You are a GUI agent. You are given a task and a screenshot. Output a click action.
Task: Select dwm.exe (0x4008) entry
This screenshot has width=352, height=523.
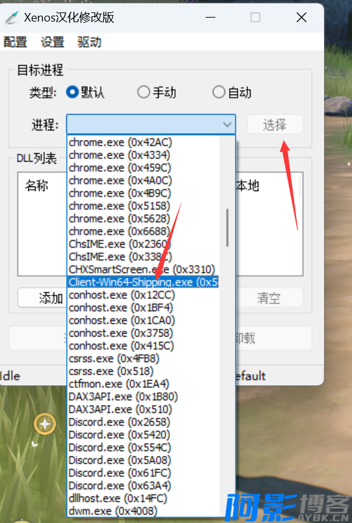[x=113, y=511]
